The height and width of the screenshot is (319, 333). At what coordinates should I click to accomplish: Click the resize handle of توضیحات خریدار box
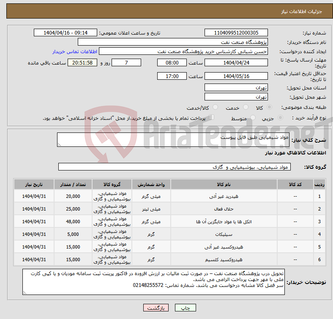pos(25,293)
